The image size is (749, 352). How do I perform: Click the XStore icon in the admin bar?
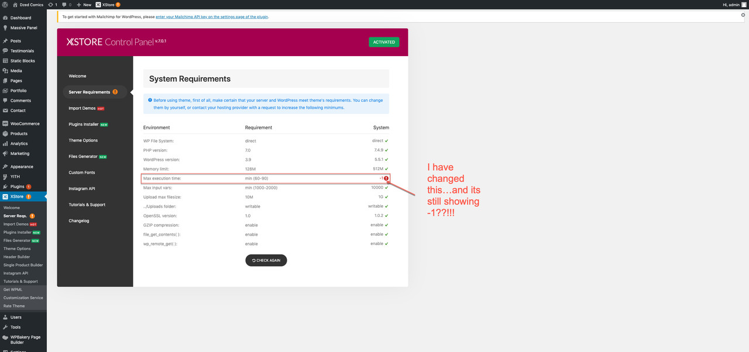98,4
